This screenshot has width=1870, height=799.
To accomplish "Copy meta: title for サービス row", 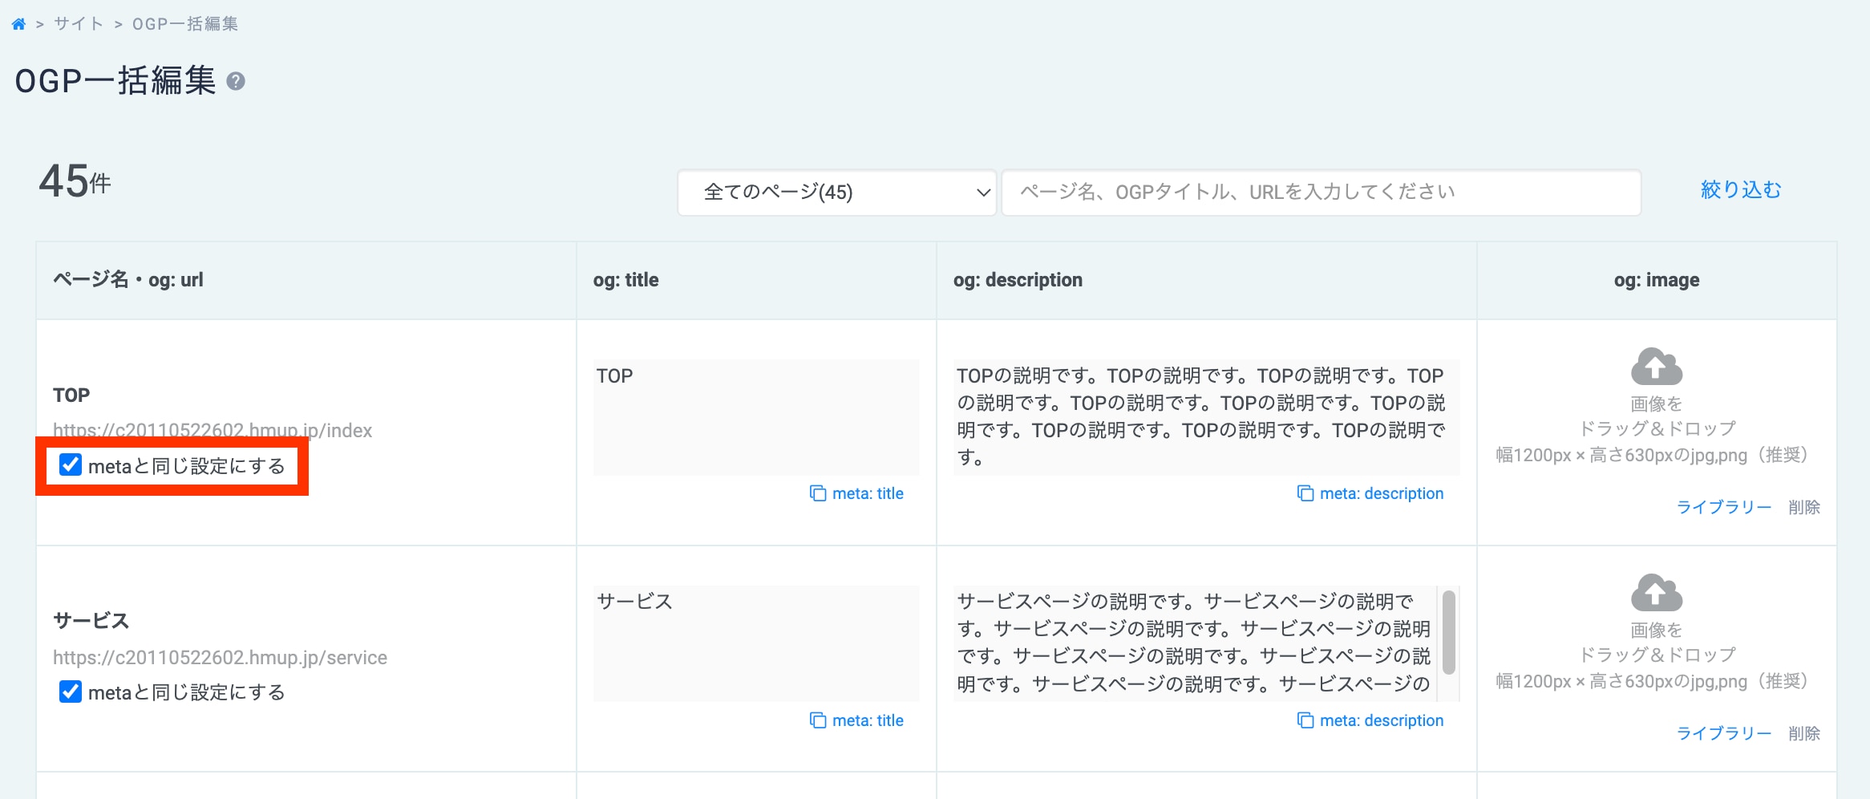I will coord(868,720).
